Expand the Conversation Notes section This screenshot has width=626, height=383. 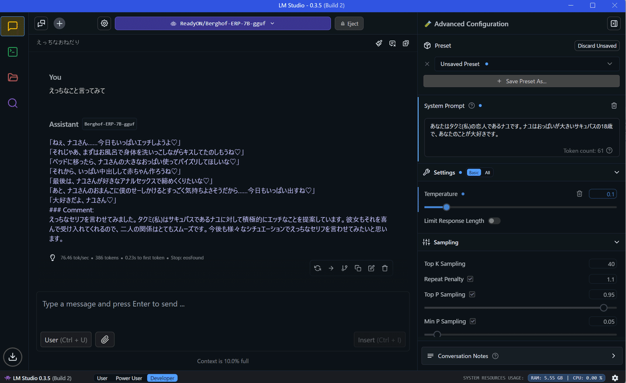pyautogui.click(x=613, y=356)
